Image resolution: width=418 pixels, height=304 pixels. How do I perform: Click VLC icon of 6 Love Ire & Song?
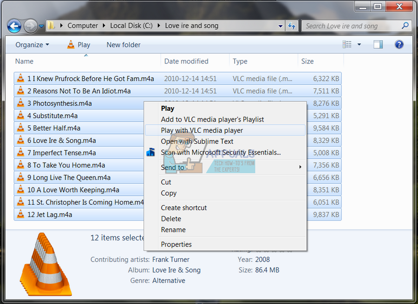point(21,140)
